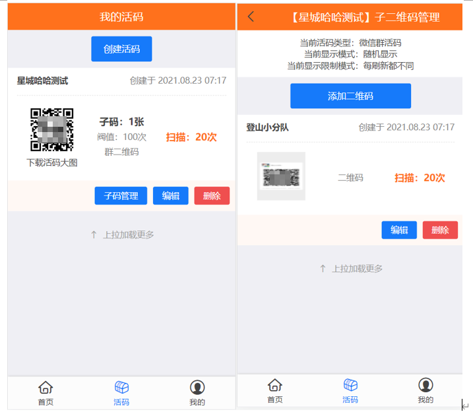Tap the 我的 profile icon in right panel
473x416 pixels.
[x=426, y=385]
